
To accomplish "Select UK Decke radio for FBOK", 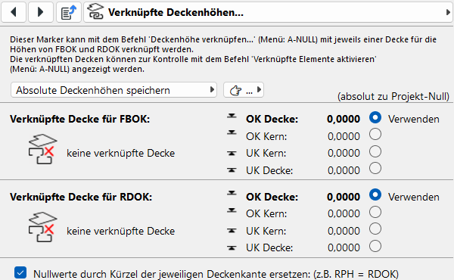I will [x=375, y=168].
